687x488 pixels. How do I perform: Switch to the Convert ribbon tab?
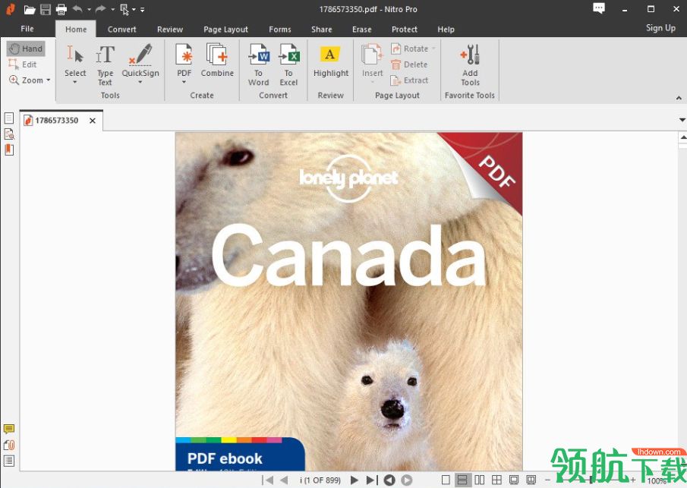coord(121,30)
